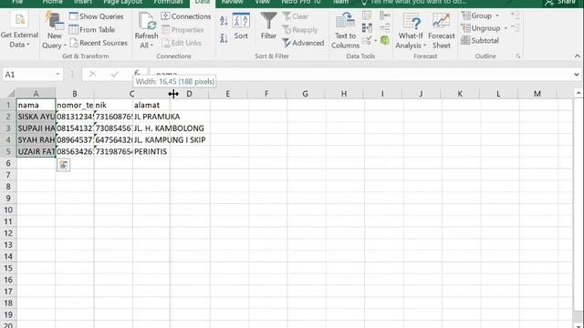Open Manage Data Model green cube icon
The height and width of the screenshot is (328, 584).
(385, 40)
